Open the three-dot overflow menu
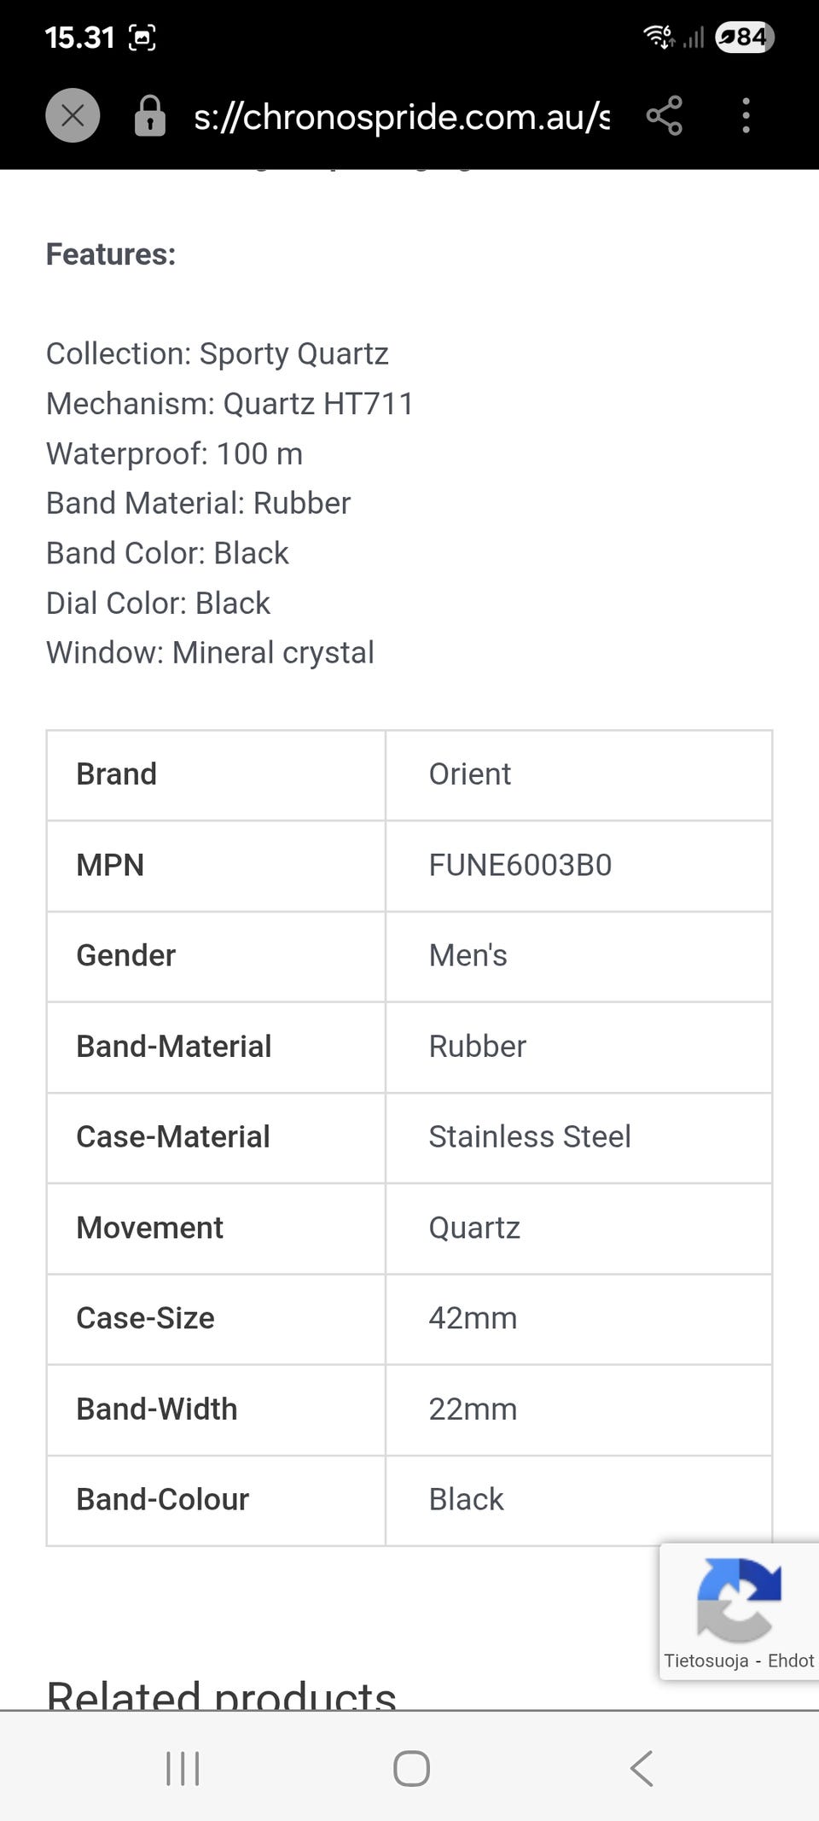Viewport: 819px width, 1821px height. click(746, 115)
